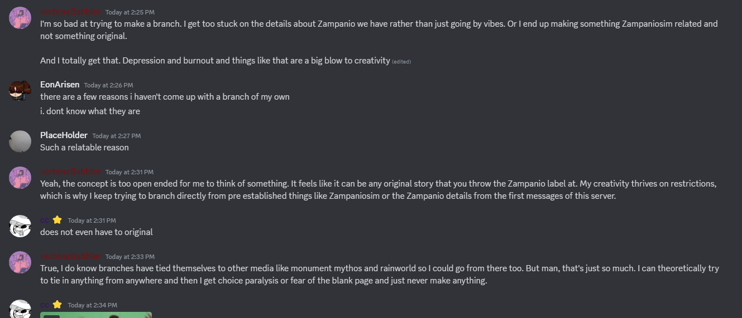
Task: Click the star badge on the 2:34 PM message
Action: (x=57, y=305)
